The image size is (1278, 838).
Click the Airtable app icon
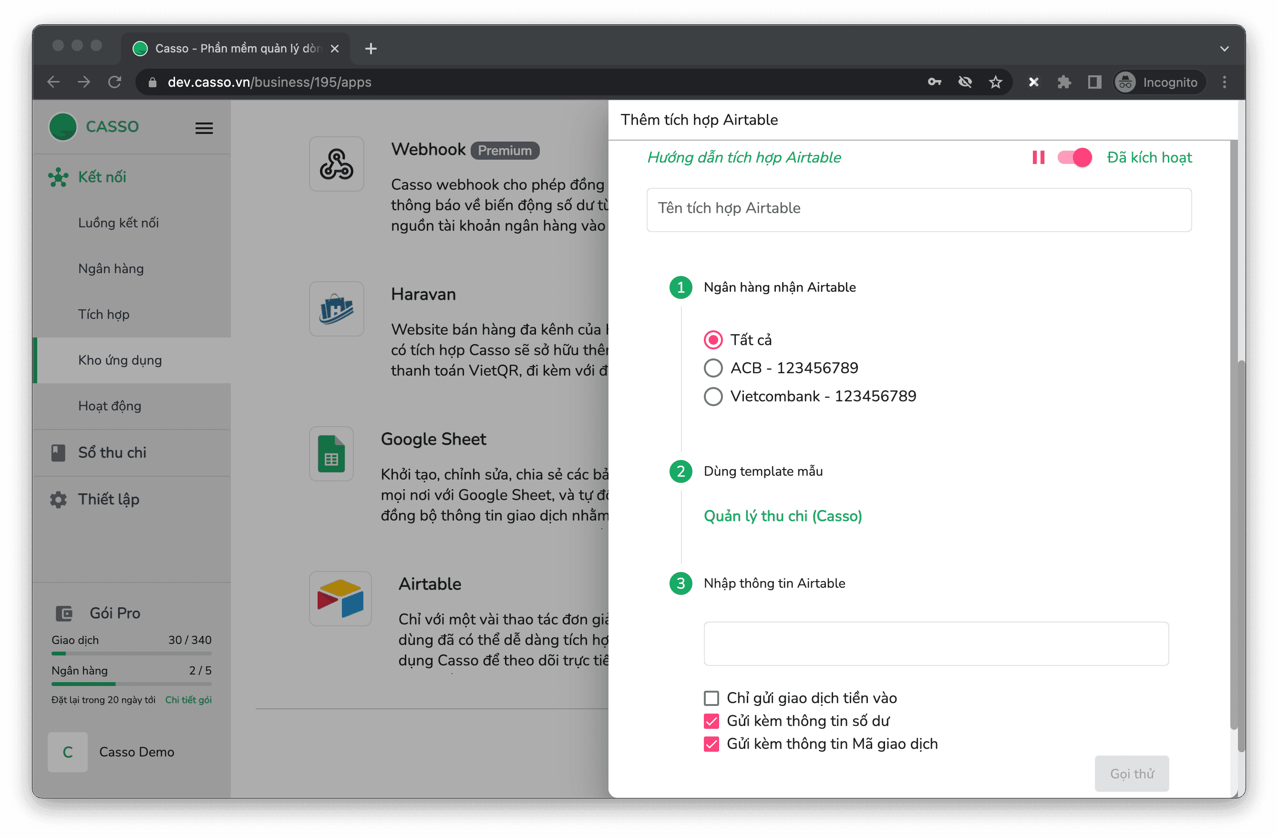point(340,598)
